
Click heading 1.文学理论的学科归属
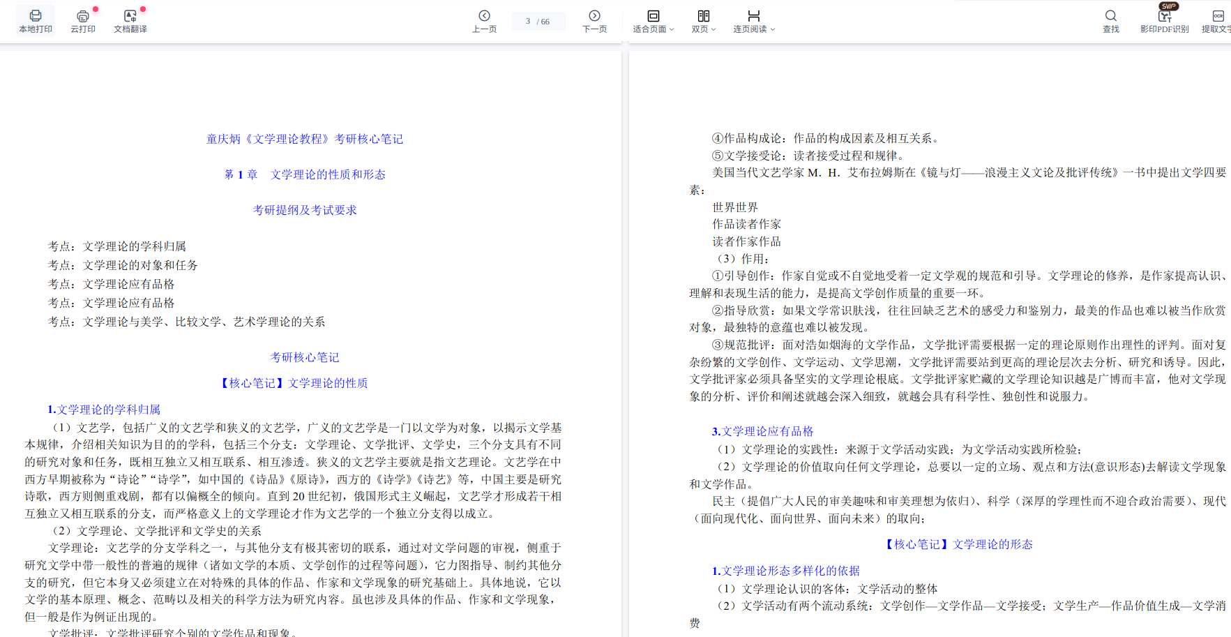pyautogui.click(x=104, y=410)
